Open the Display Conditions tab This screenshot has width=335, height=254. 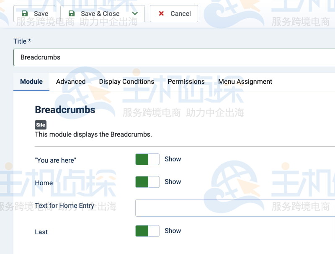point(126,82)
